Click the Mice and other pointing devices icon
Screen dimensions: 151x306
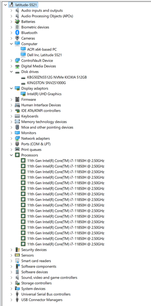[17, 127]
